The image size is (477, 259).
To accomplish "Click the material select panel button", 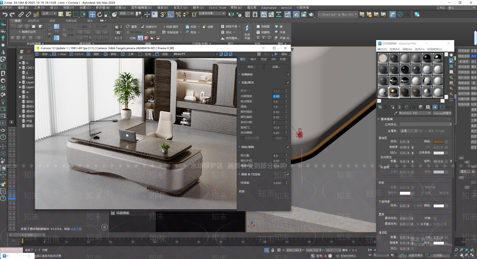I will click(464, 51).
